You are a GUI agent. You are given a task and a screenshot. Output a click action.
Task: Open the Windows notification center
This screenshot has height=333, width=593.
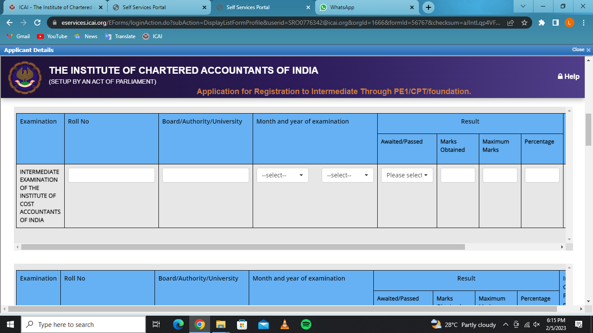pyautogui.click(x=579, y=324)
